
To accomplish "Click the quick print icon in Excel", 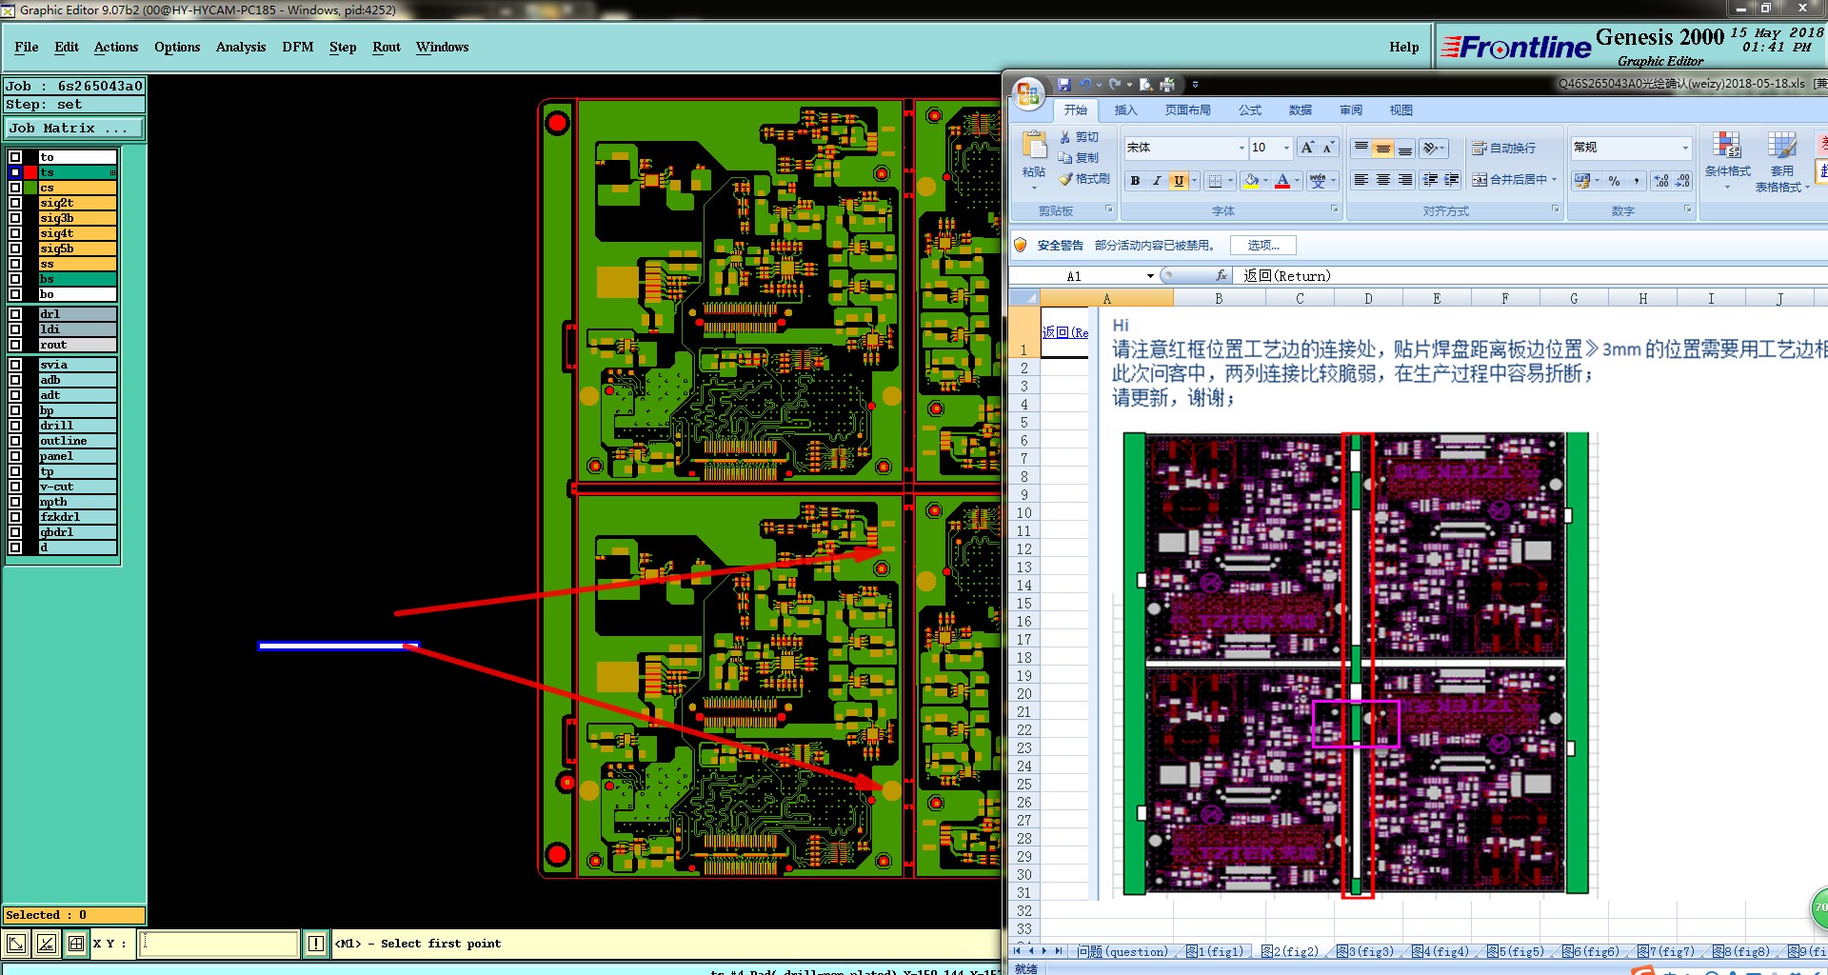I will [1167, 85].
